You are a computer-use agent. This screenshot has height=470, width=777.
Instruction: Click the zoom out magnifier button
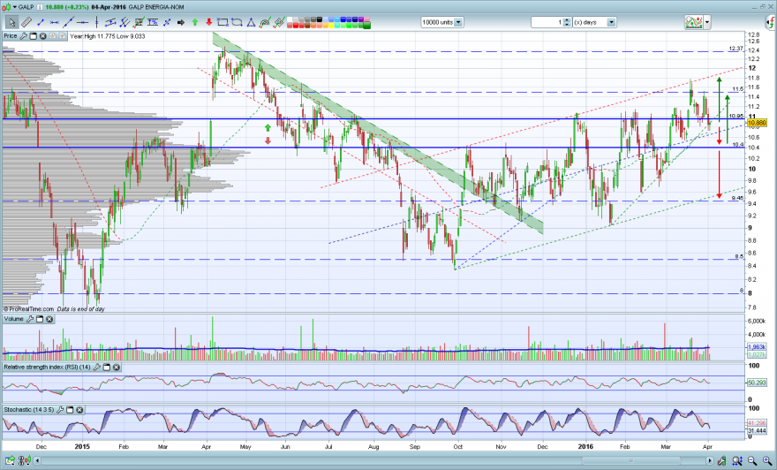pos(752,460)
